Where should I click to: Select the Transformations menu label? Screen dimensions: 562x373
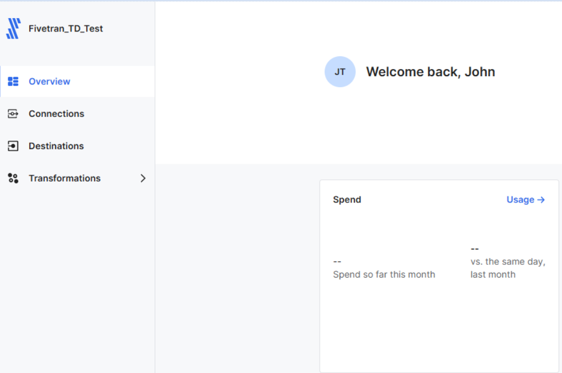coord(65,178)
